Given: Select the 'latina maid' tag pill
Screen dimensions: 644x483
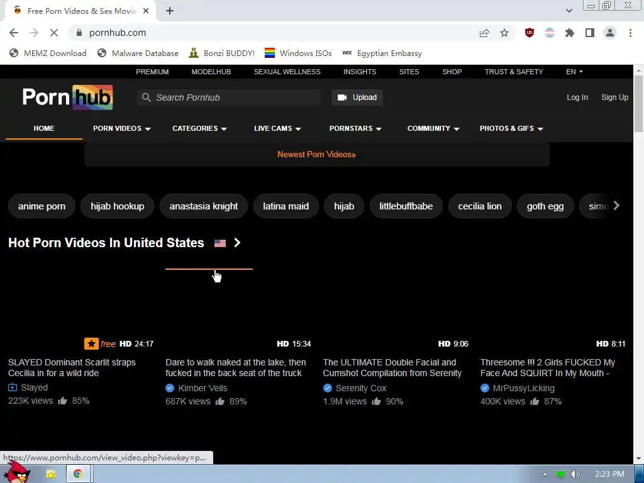Looking at the screenshot, I should click(x=286, y=206).
